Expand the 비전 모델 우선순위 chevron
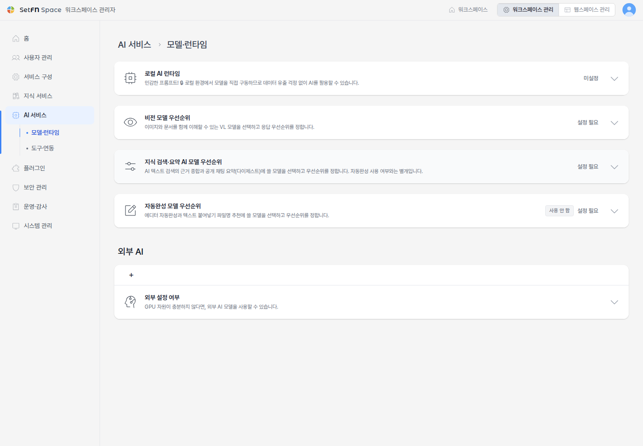Image resolution: width=643 pixels, height=446 pixels. [x=614, y=123]
